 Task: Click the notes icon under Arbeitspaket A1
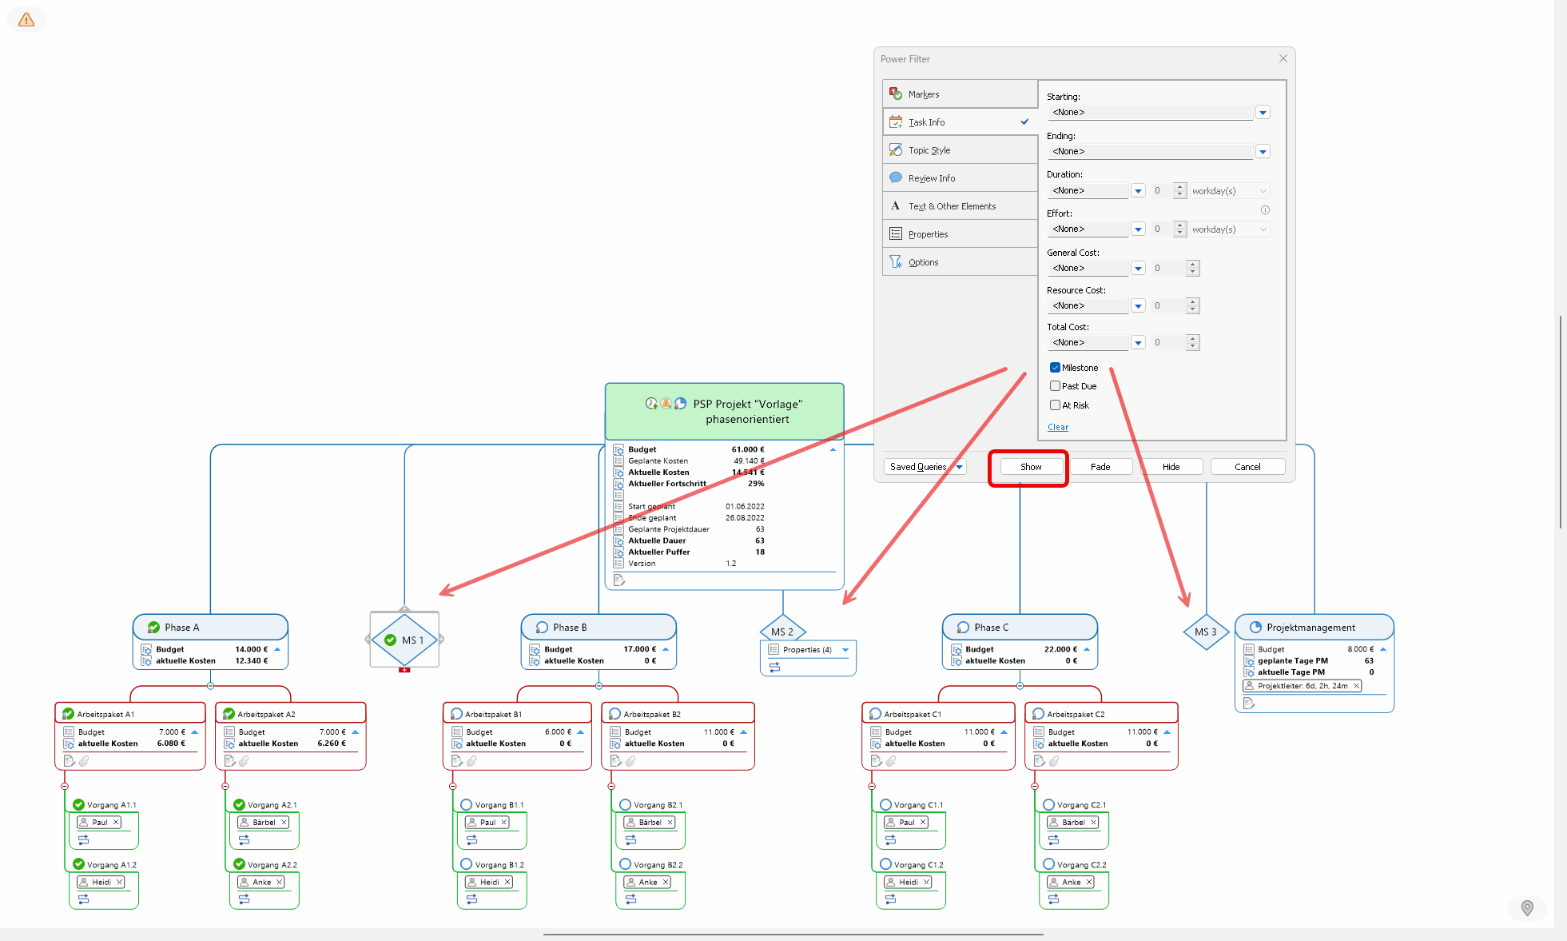(x=69, y=761)
